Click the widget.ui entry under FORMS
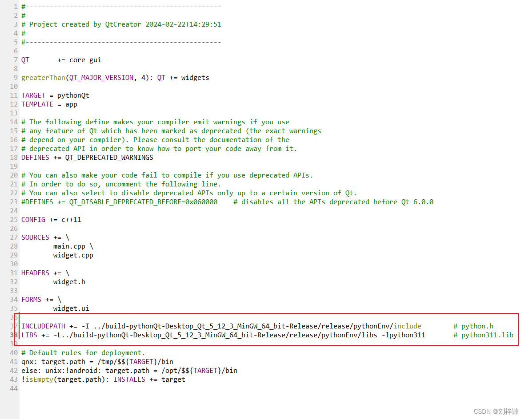Screen dimensions: 525x419 (x=70, y=308)
